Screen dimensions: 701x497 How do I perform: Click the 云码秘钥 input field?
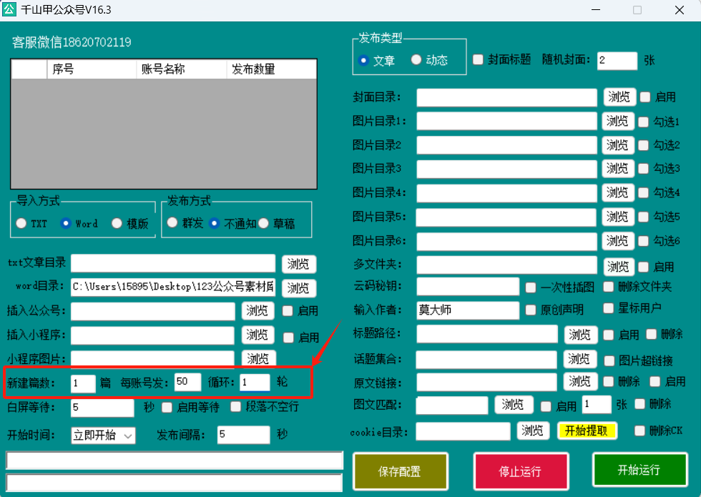tap(468, 287)
